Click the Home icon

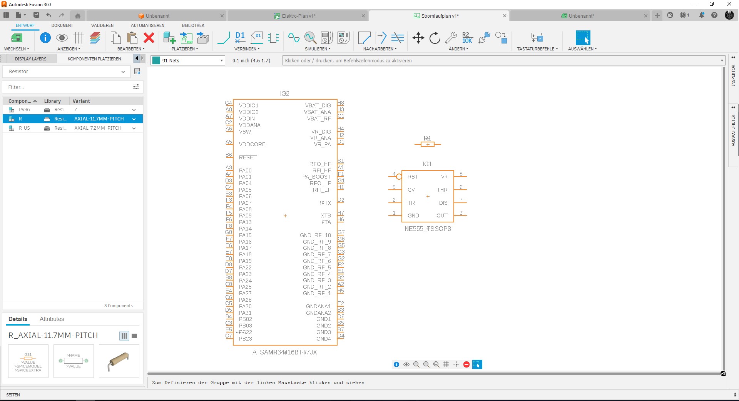(x=78, y=16)
